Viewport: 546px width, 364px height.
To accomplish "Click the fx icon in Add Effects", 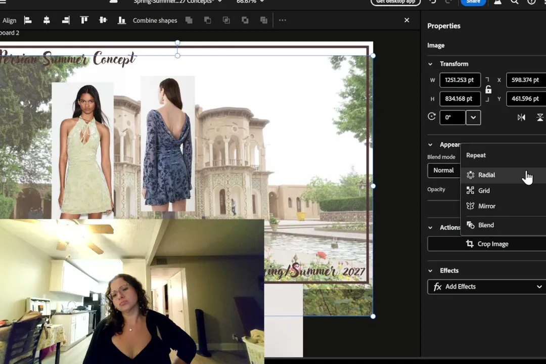I will [437, 287].
